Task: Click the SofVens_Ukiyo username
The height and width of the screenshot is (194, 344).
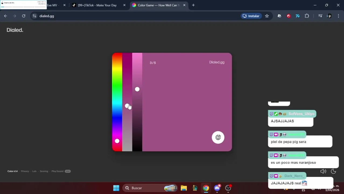Action: click(301, 114)
